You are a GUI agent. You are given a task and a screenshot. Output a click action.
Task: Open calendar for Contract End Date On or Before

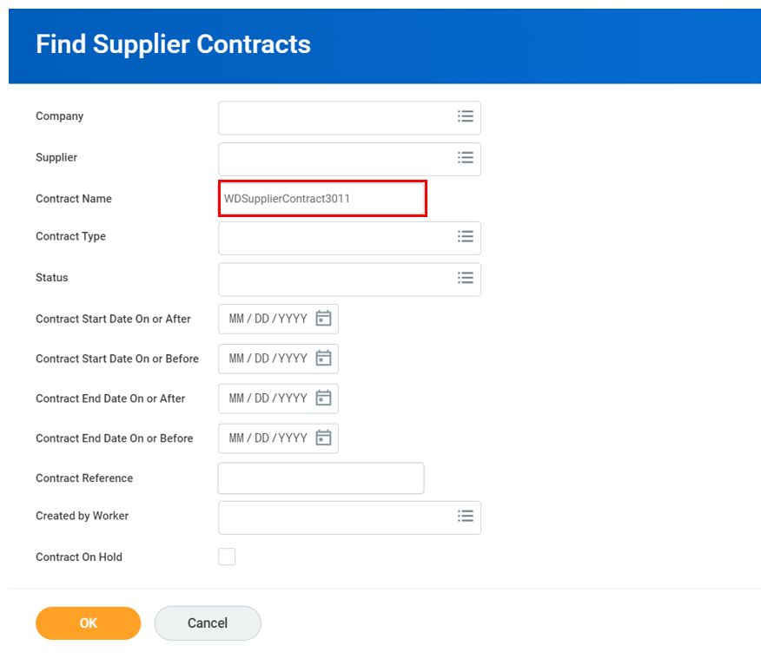[323, 438]
